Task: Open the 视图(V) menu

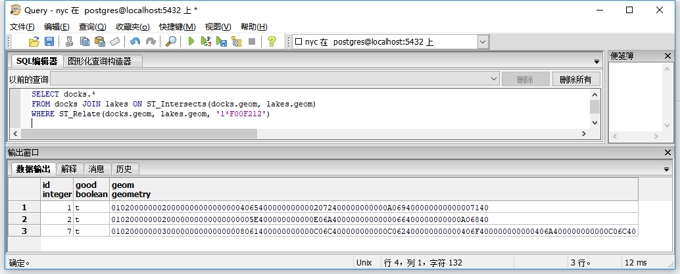Action: coord(218,27)
